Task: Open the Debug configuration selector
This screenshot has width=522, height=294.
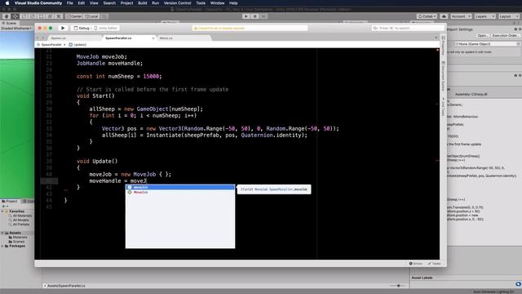Action: pos(82,29)
